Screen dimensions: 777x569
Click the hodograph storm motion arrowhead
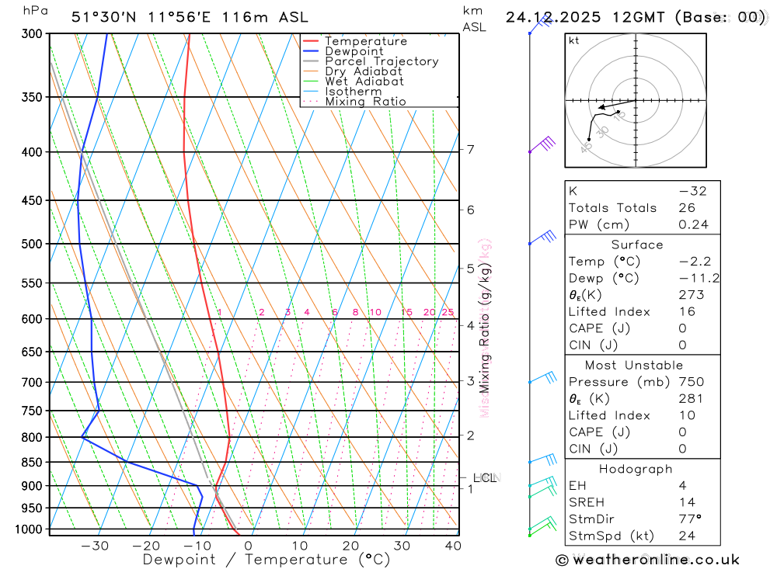click(x=601, y=107)
